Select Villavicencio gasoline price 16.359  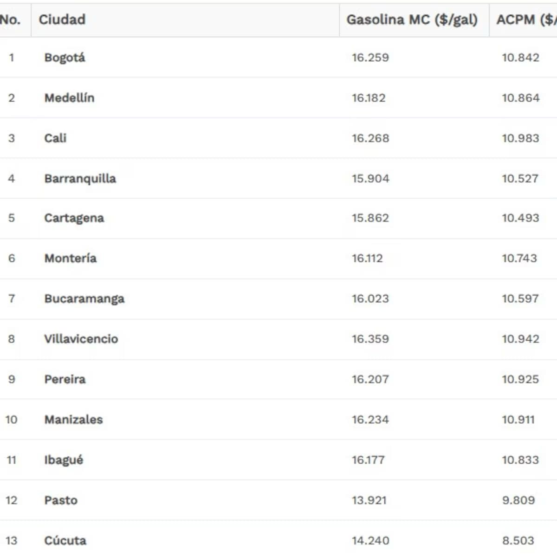click(370, 339)
